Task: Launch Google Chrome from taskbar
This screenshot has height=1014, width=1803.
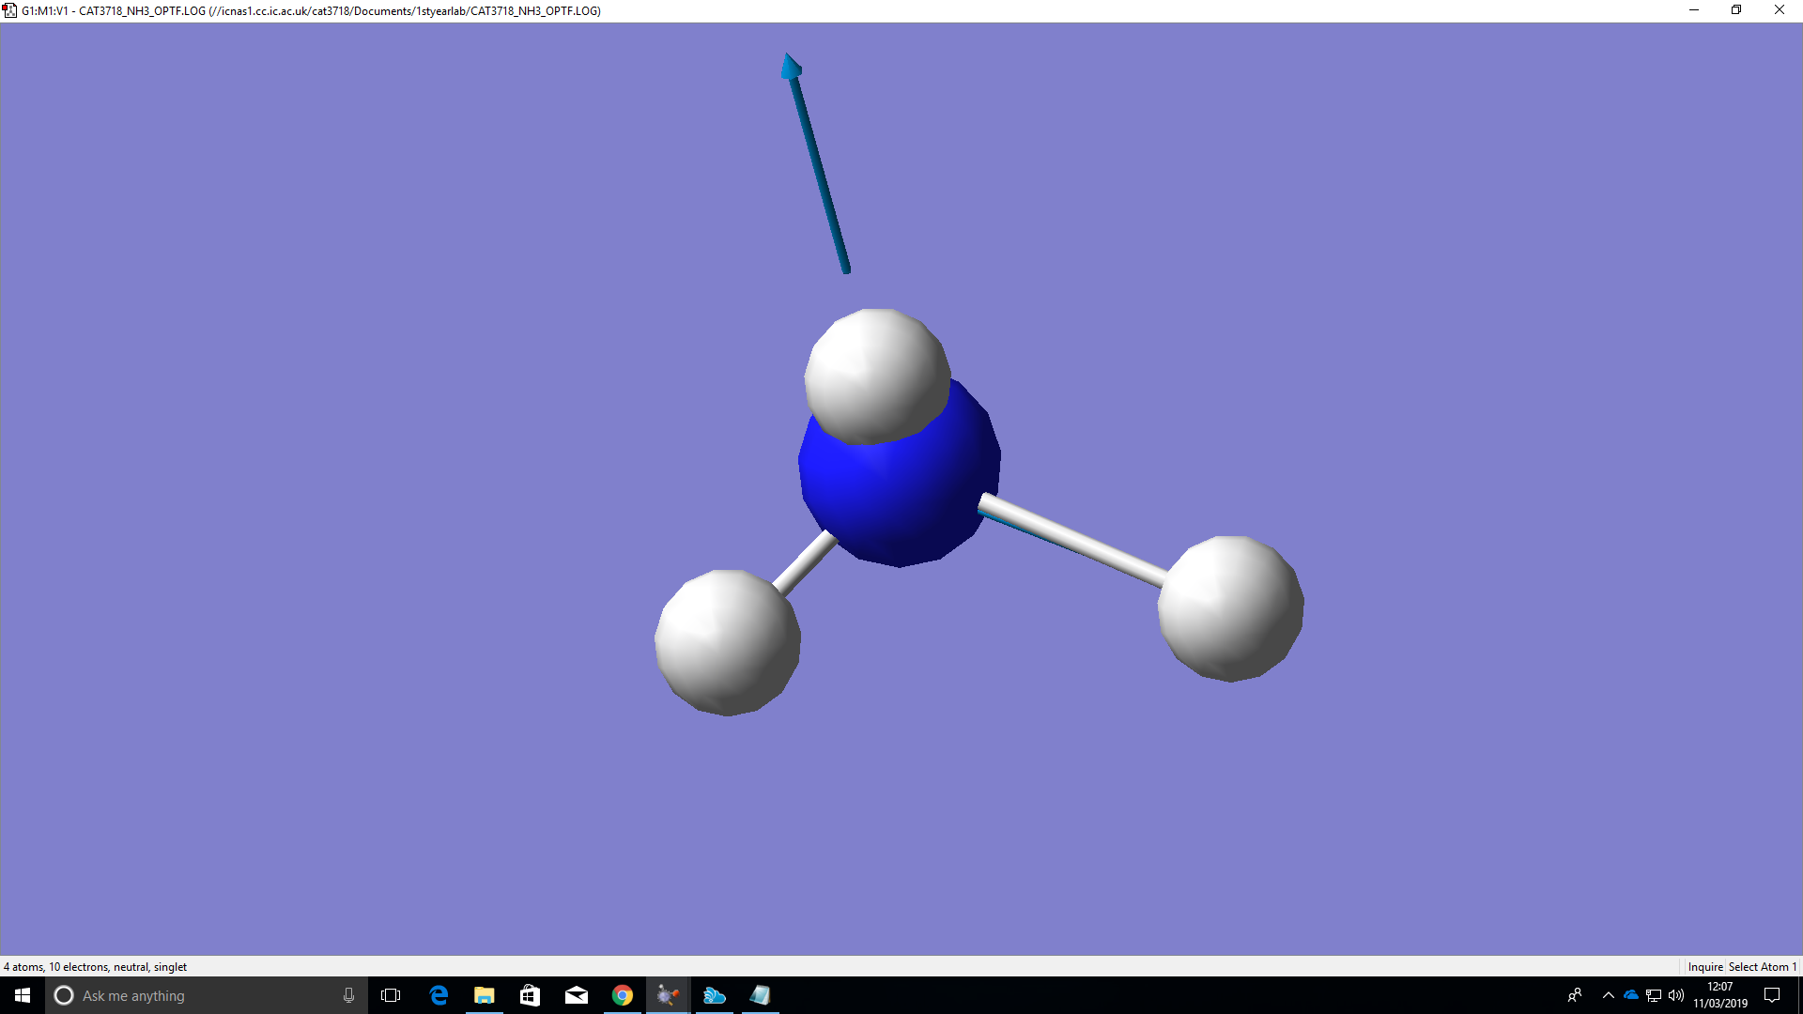Action: click(x=623, y=995)
